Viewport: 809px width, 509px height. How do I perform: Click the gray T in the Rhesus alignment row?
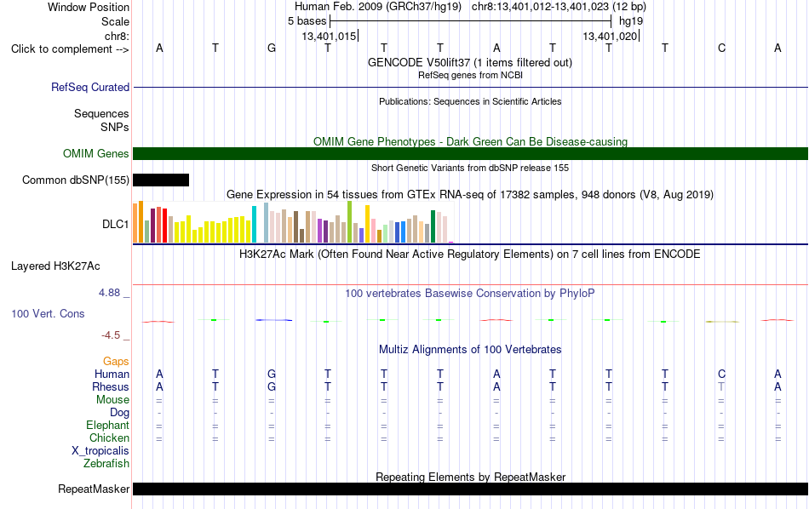[x=721, y=386]
